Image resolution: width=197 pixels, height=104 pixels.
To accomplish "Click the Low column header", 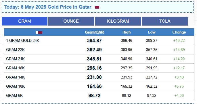I will 152,32.
